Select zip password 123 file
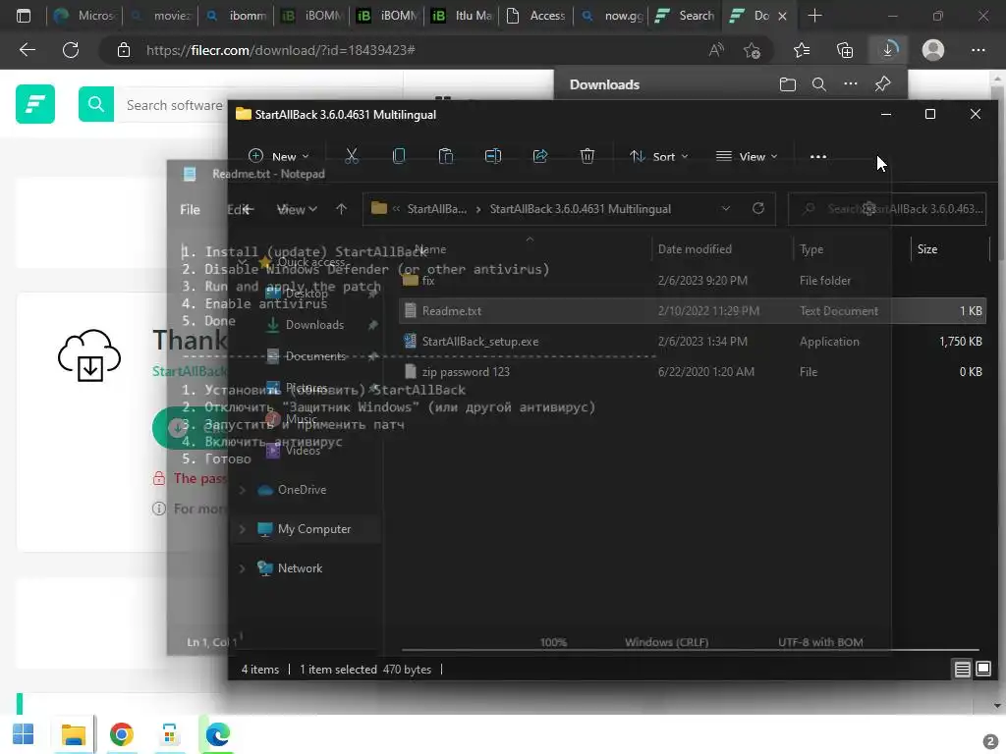The image size is (1006, 754). click(x=693, y=372)
